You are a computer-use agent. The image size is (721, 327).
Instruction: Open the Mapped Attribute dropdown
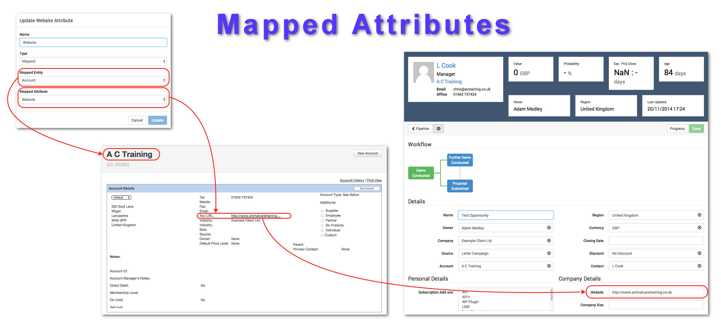point(93,99)
